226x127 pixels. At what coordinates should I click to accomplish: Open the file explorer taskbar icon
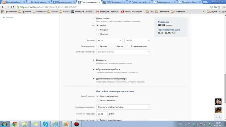24,124
